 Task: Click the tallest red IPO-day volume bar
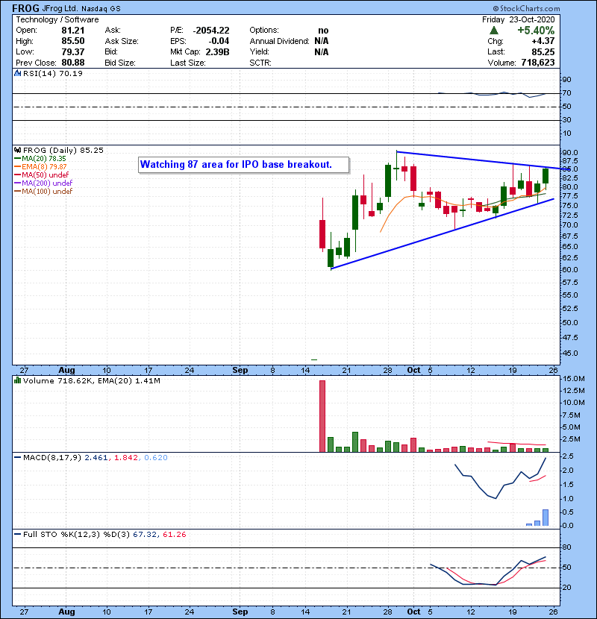322,416
